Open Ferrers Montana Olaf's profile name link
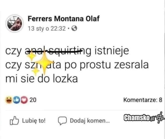This screenshot has width=165, height=139. (64, 19)
